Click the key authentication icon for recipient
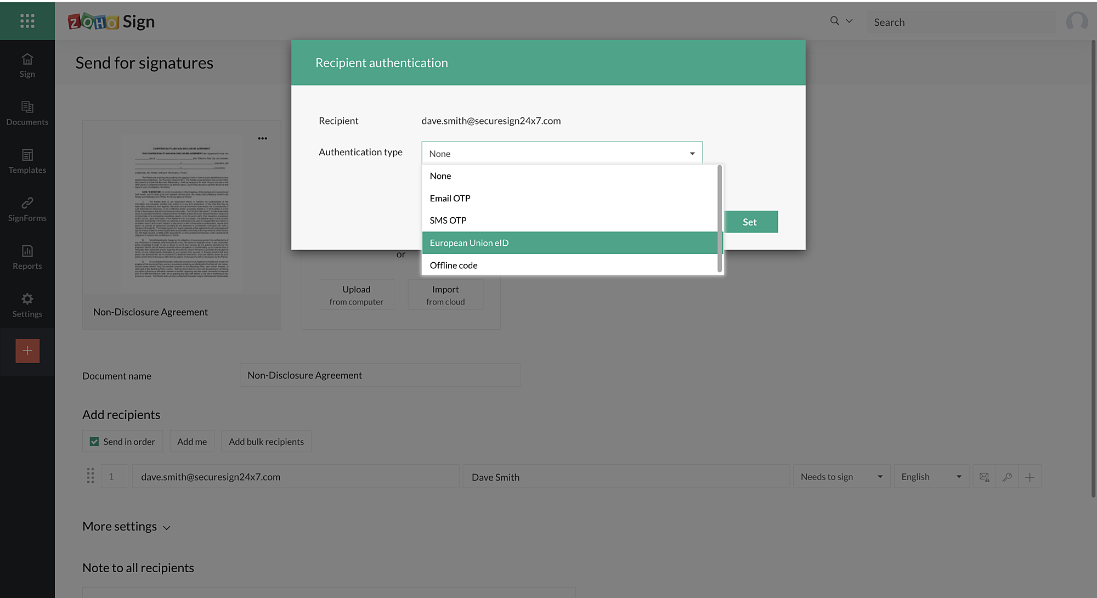The width and height of the screenshot is (1097, 598). (x=1007, y=477)
